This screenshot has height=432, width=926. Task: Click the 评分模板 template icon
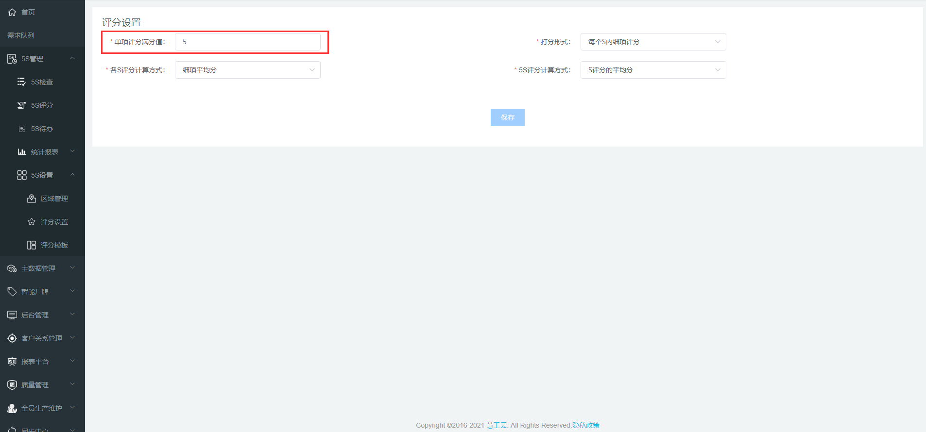click(x=32, y=245)
